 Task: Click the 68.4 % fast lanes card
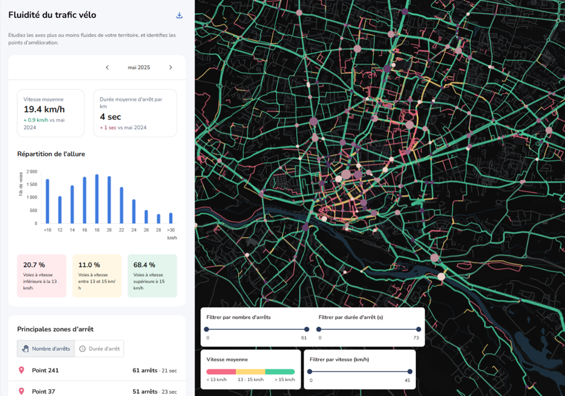click(152, 275)
